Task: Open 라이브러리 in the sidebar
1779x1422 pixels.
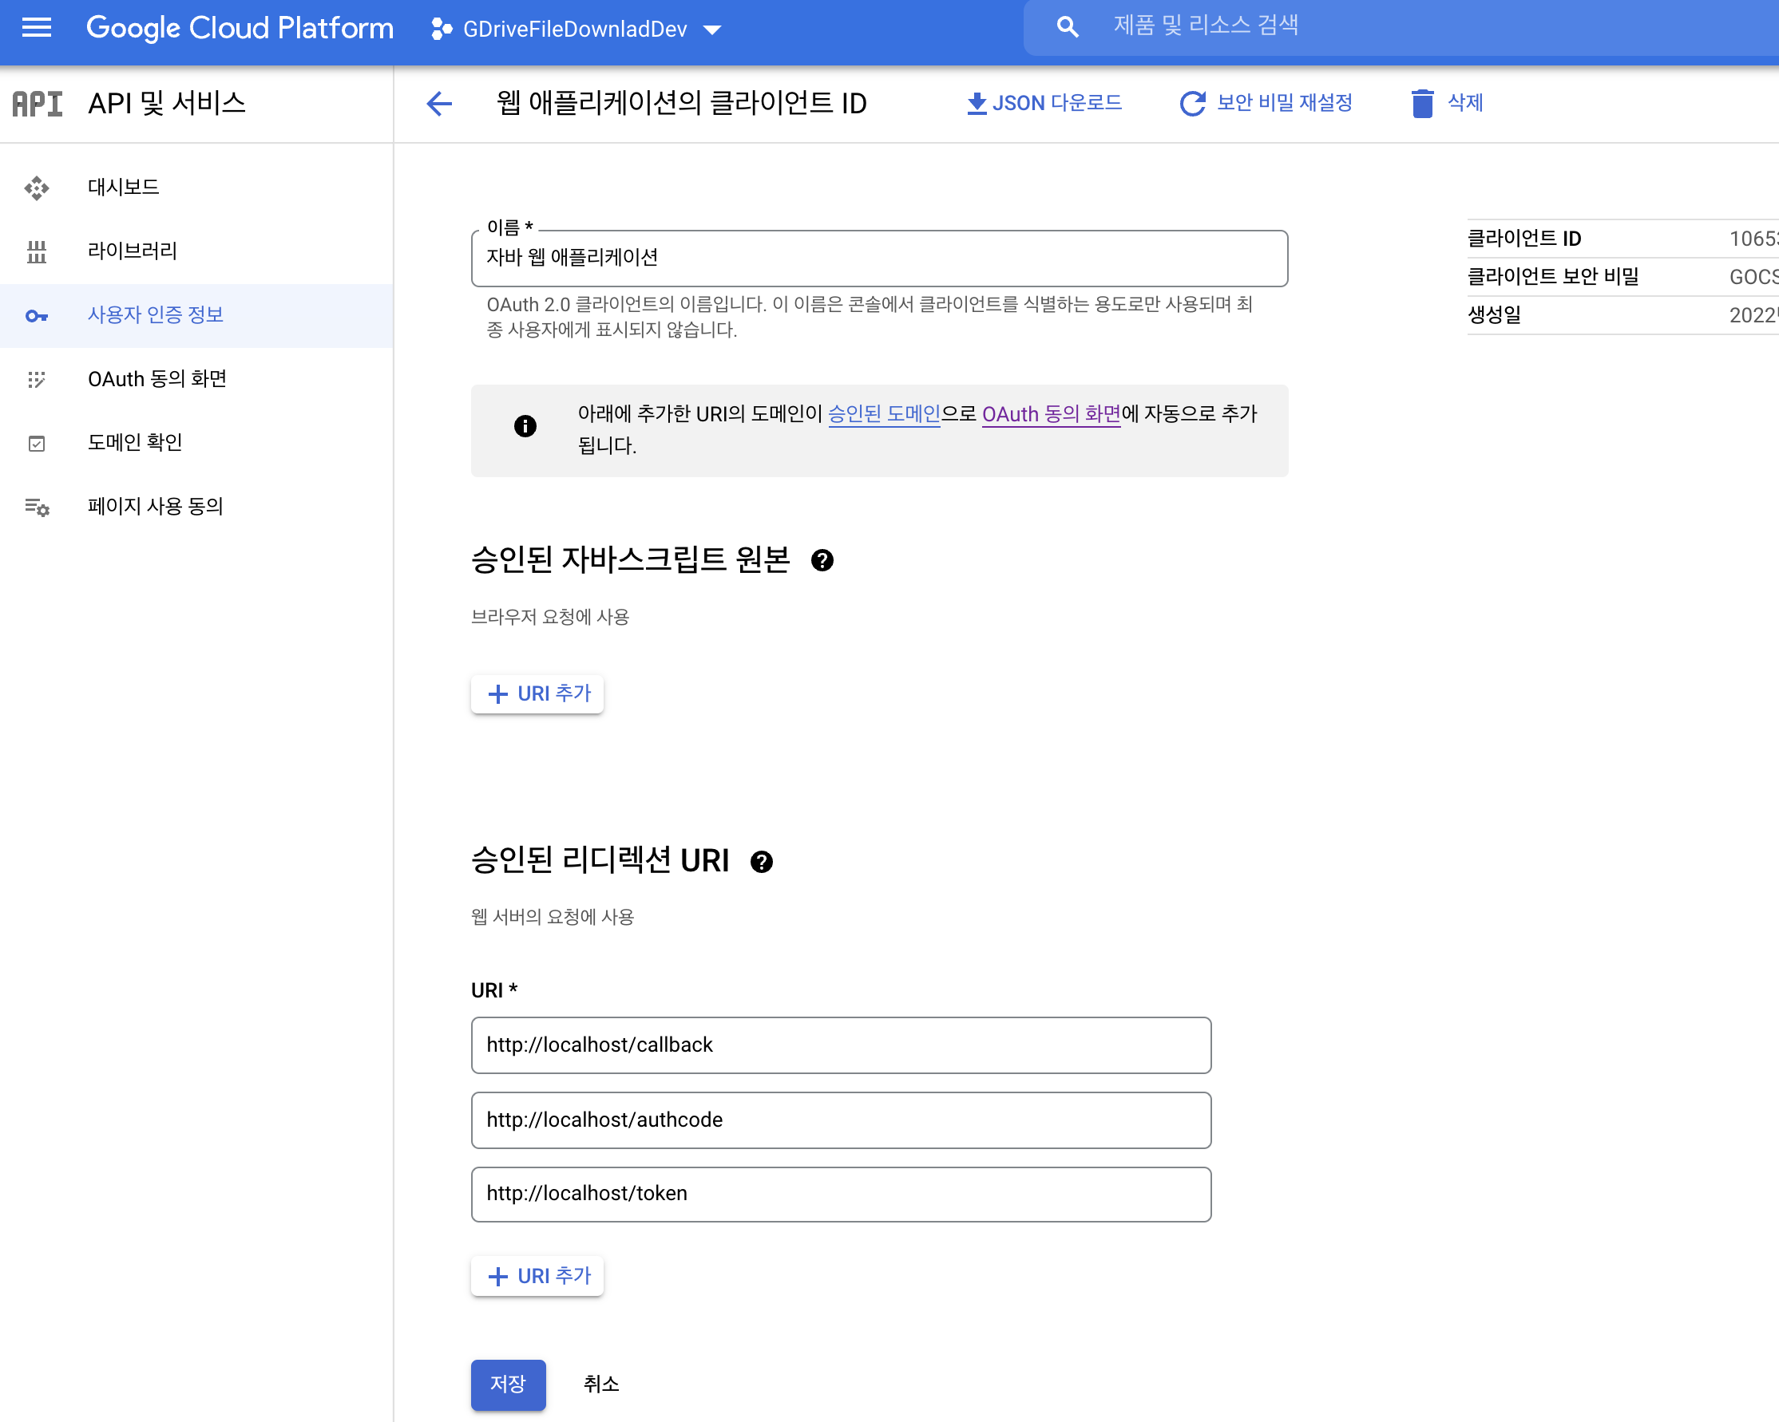Action: [x=132, y=251]
